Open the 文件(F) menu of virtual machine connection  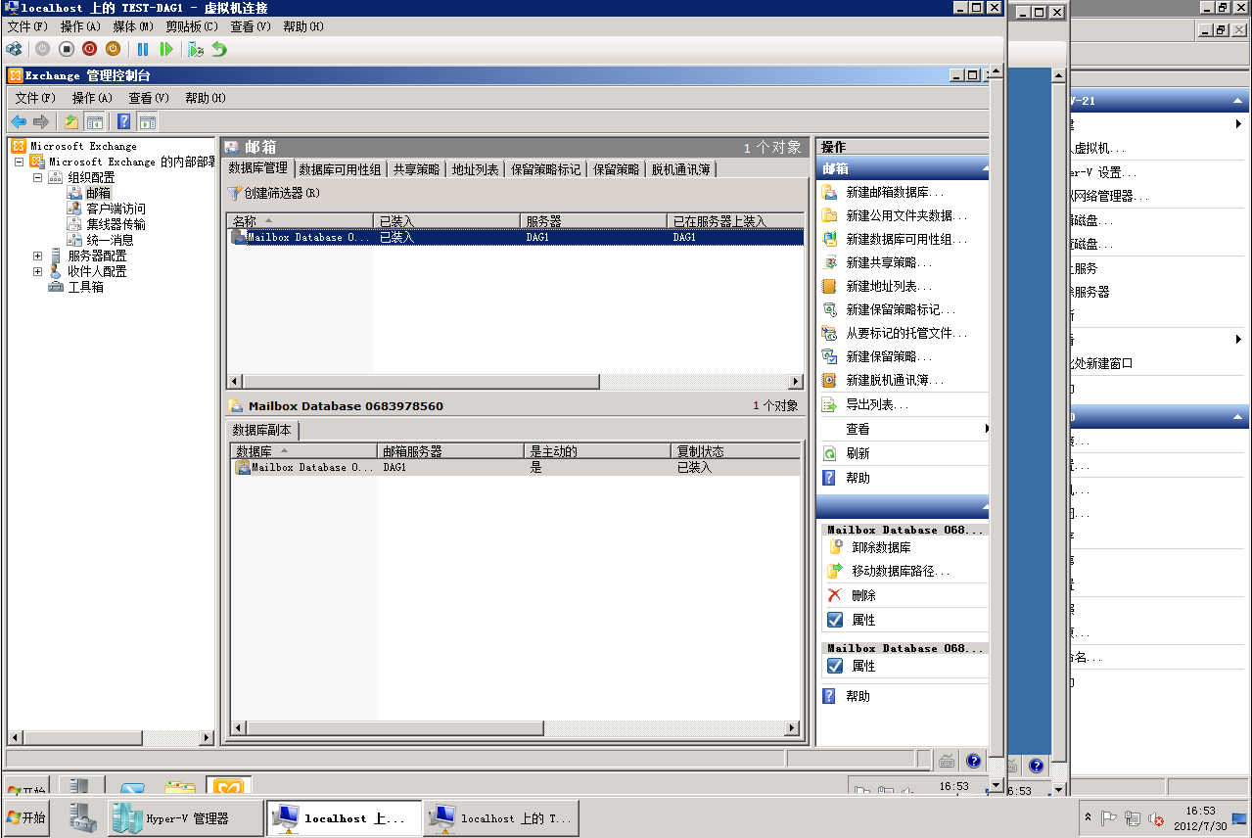tap(26, 26)
